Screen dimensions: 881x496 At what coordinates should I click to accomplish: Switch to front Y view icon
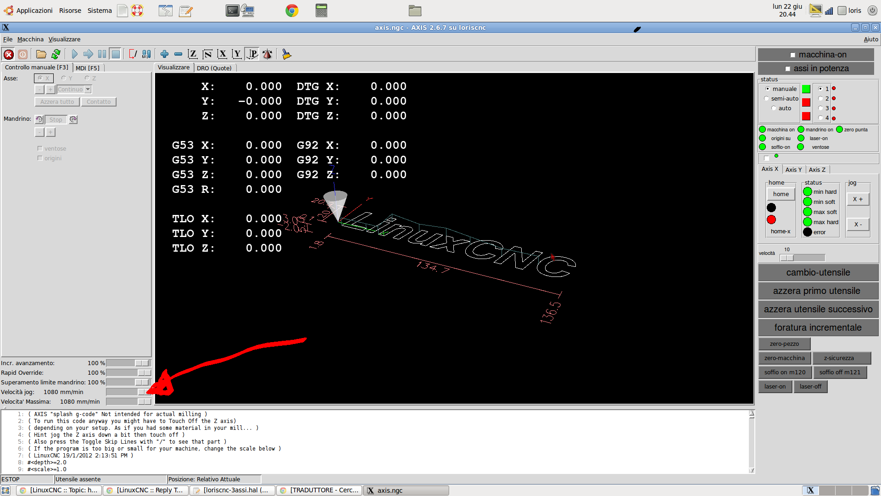(237, 55)
